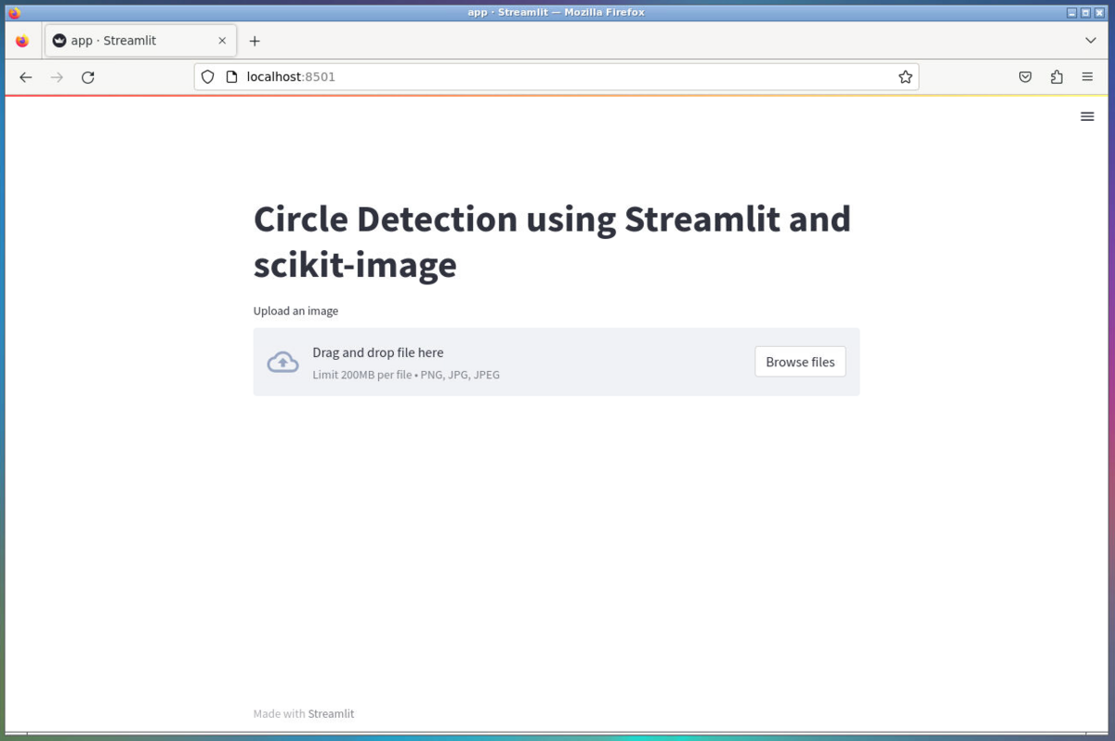This screenshot has height=741, width=1115.
Task: Go back to previous page
Action: tap(25, 77)
